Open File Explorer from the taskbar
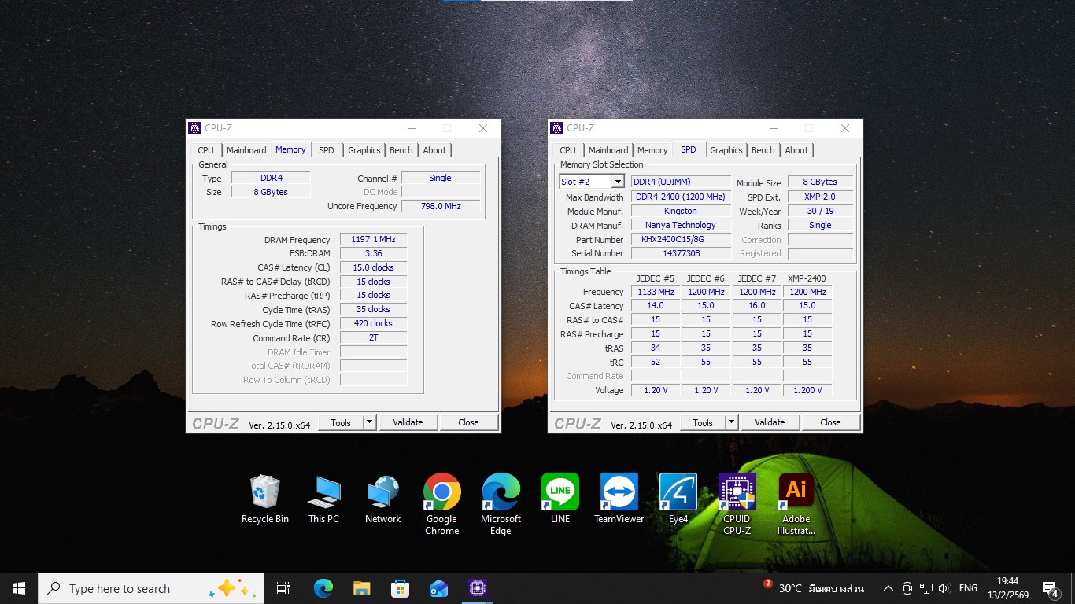 pos(361,588)
